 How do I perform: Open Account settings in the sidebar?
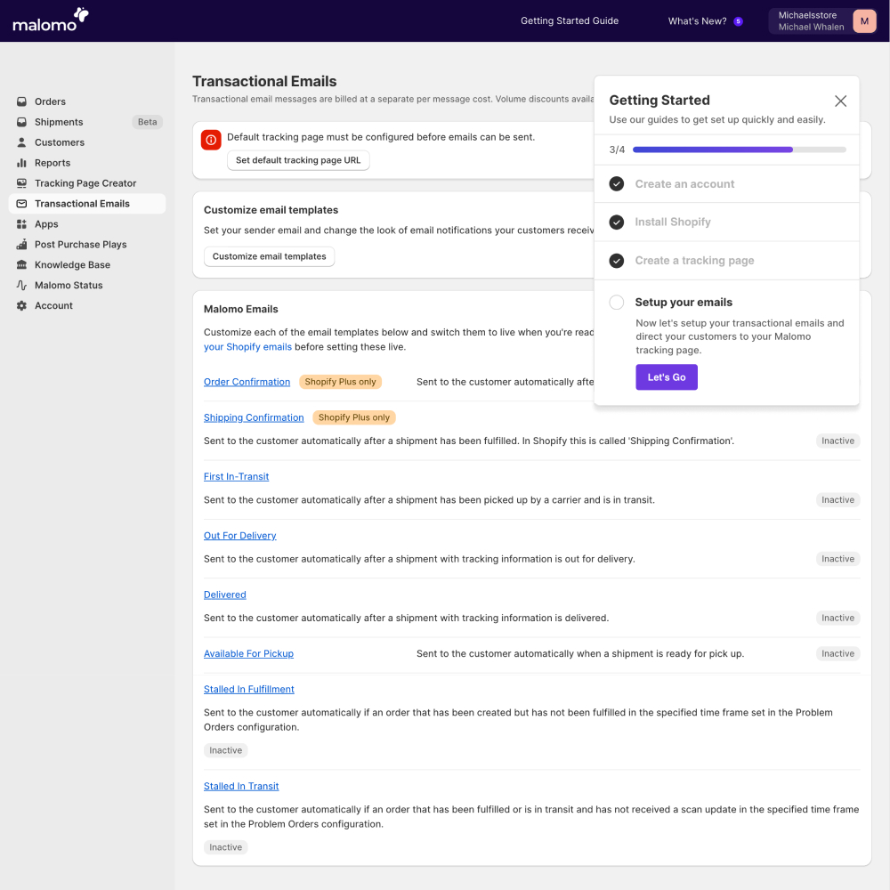pyautogui.click(x=87, y=306)
